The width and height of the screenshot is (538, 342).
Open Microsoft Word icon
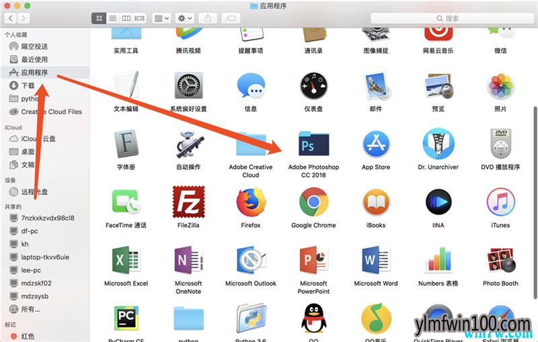pos(376,261)
